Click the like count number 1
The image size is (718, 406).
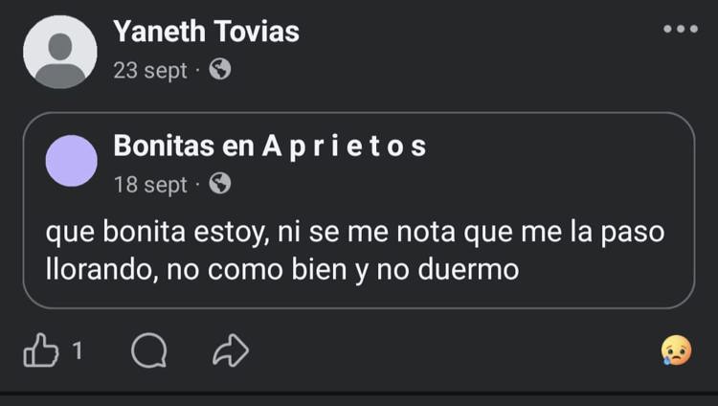coord(78,350)
